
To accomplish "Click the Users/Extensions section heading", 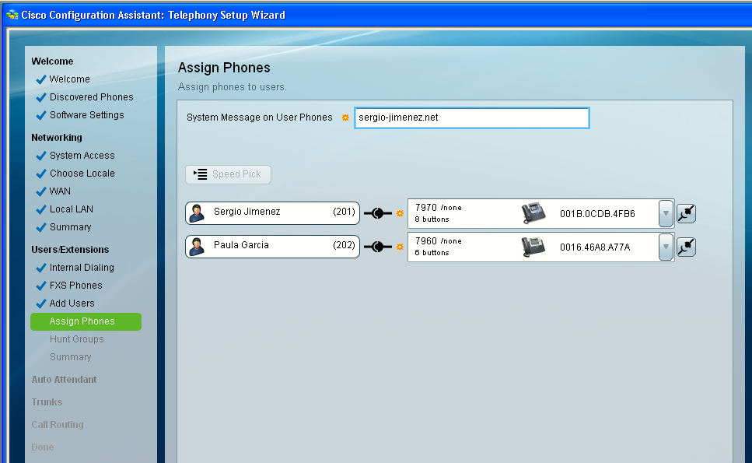I will coord(70,250).
